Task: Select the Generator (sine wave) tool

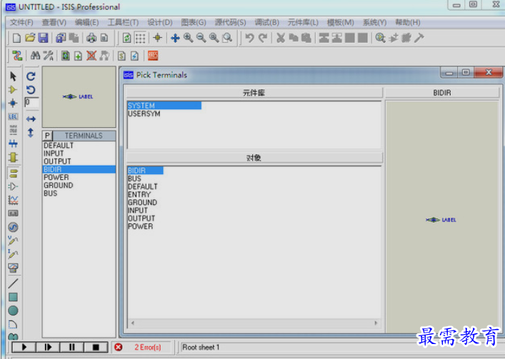Action: (x=13, y=228)
